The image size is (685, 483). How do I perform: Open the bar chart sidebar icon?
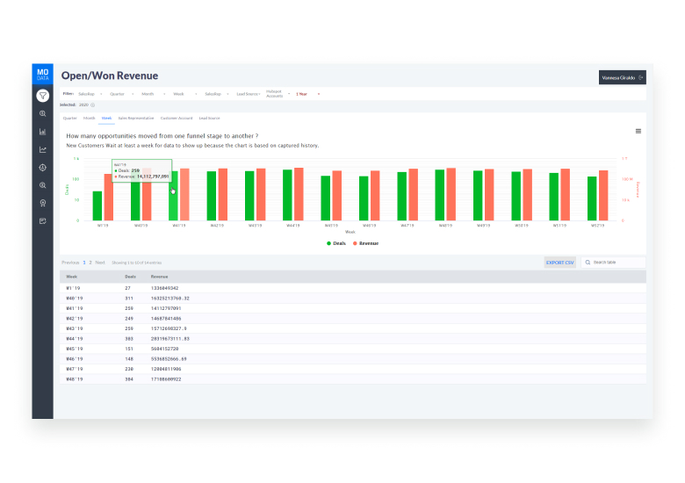pyautogui.click(x=43, y=132)
